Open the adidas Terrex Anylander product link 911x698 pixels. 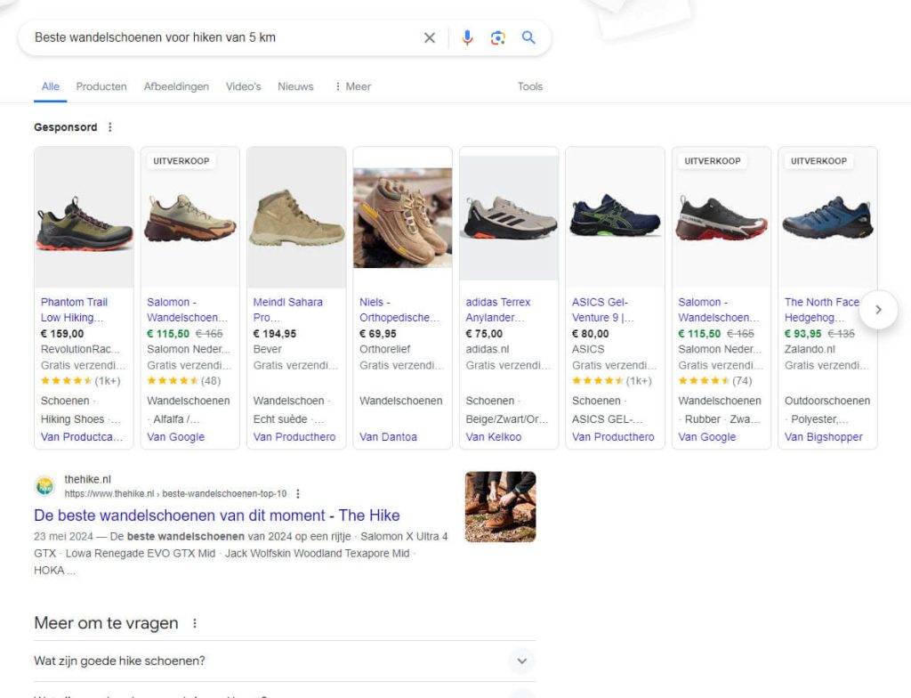pos(498,310)
